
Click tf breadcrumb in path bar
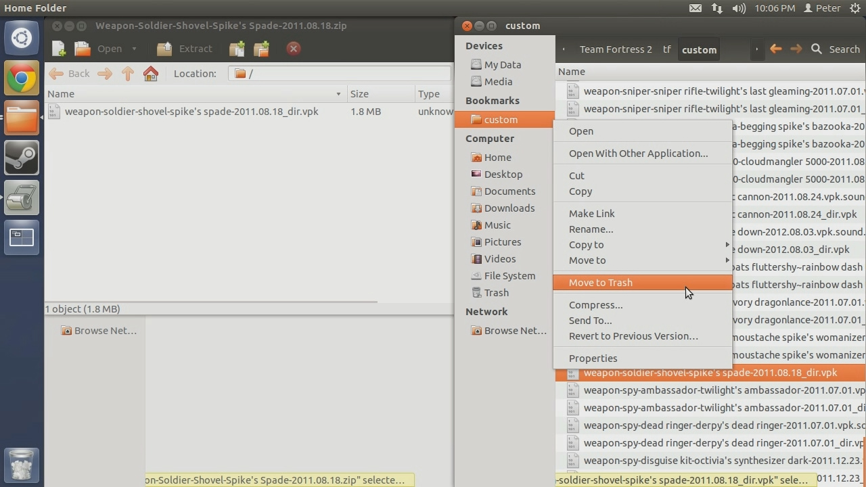click(667, 49)
